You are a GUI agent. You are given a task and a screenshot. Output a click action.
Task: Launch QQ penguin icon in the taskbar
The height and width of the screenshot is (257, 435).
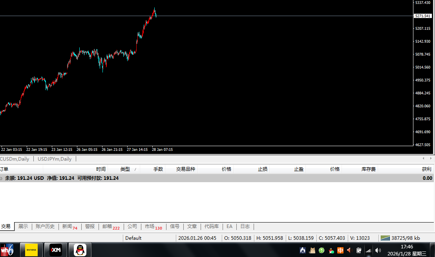[x=80, y=250]
